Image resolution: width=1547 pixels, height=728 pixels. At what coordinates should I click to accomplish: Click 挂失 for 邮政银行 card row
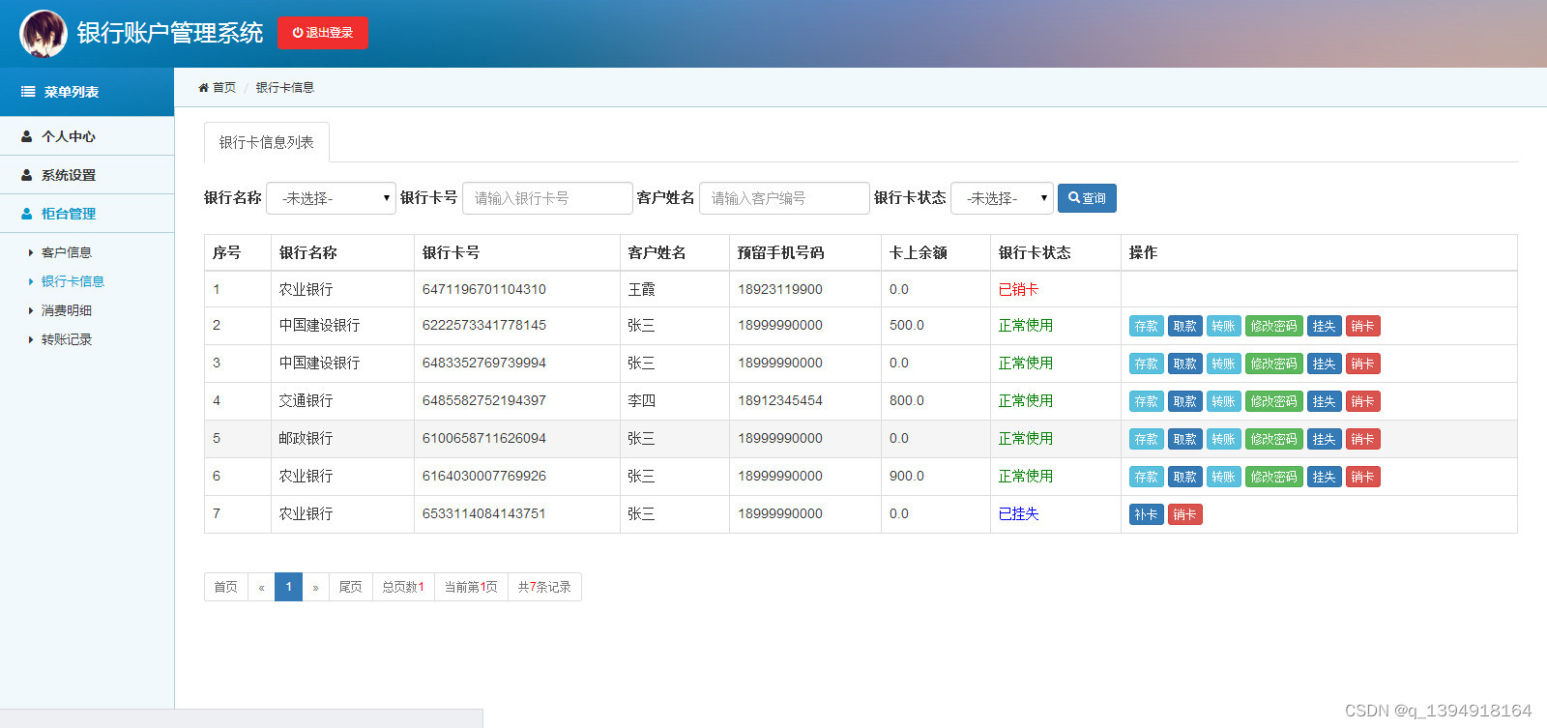click(1325, 440)
